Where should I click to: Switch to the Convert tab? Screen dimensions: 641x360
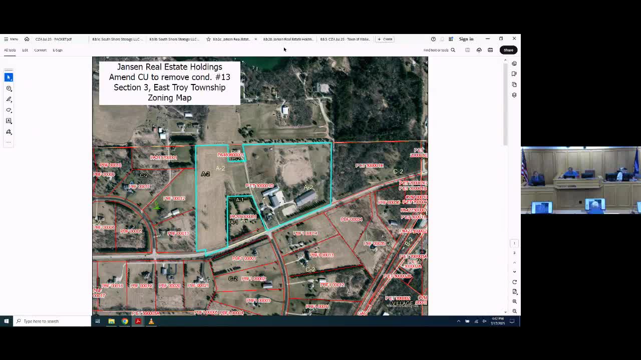[40, 50]
